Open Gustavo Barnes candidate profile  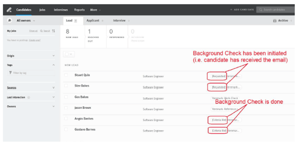pos(85,130)
